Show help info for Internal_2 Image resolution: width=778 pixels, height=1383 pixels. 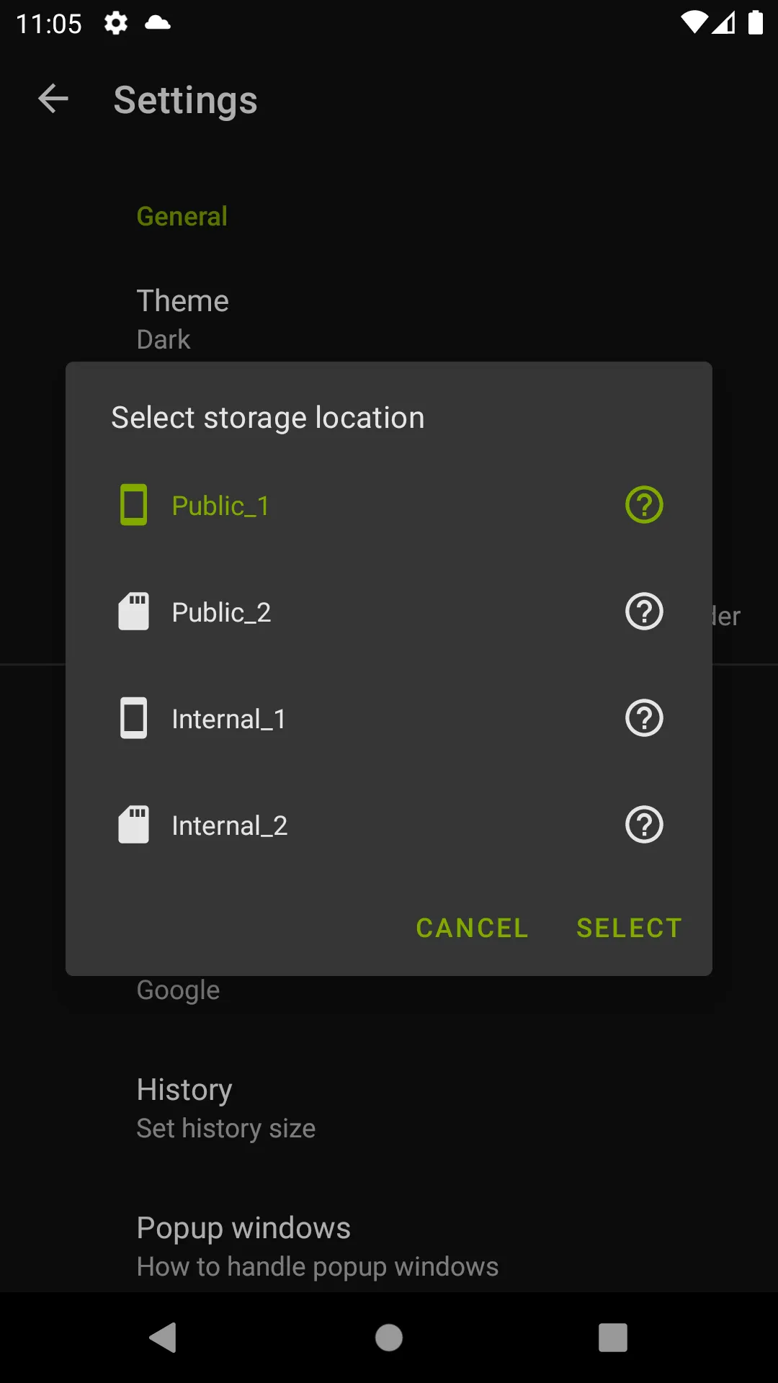point(644,825)
